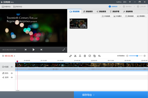
Task: Zoom in timeline with plus icon
Action: [x=145, y=56]
